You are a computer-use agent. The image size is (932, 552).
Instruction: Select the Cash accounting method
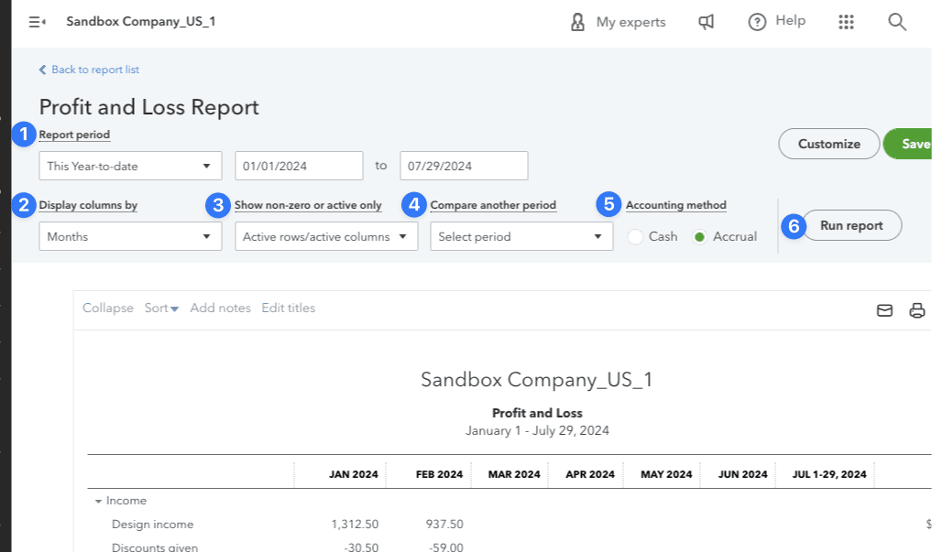[635, 237]
